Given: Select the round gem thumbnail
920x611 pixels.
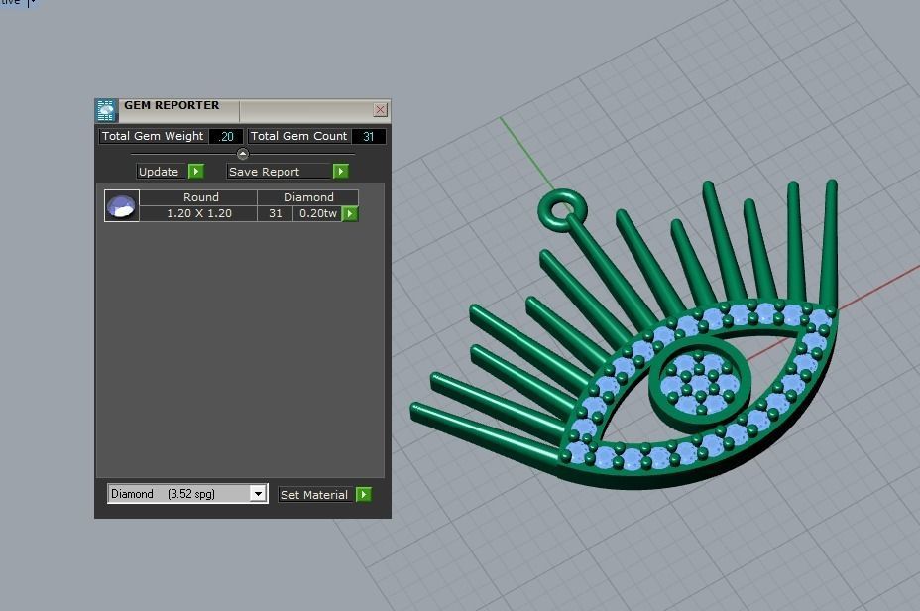Looking at the screenshot, I should pos(122,205).
